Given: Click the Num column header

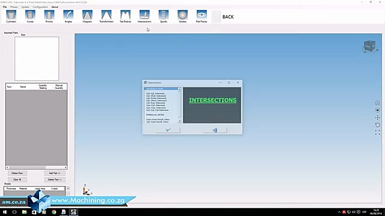Looking at the screenshot, I should pyautogui.click(x=9, y=86).
